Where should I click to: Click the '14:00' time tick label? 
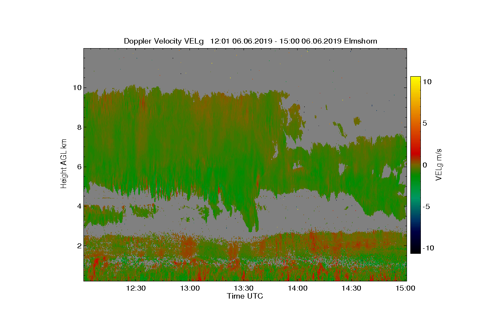[x=297, y=289]
